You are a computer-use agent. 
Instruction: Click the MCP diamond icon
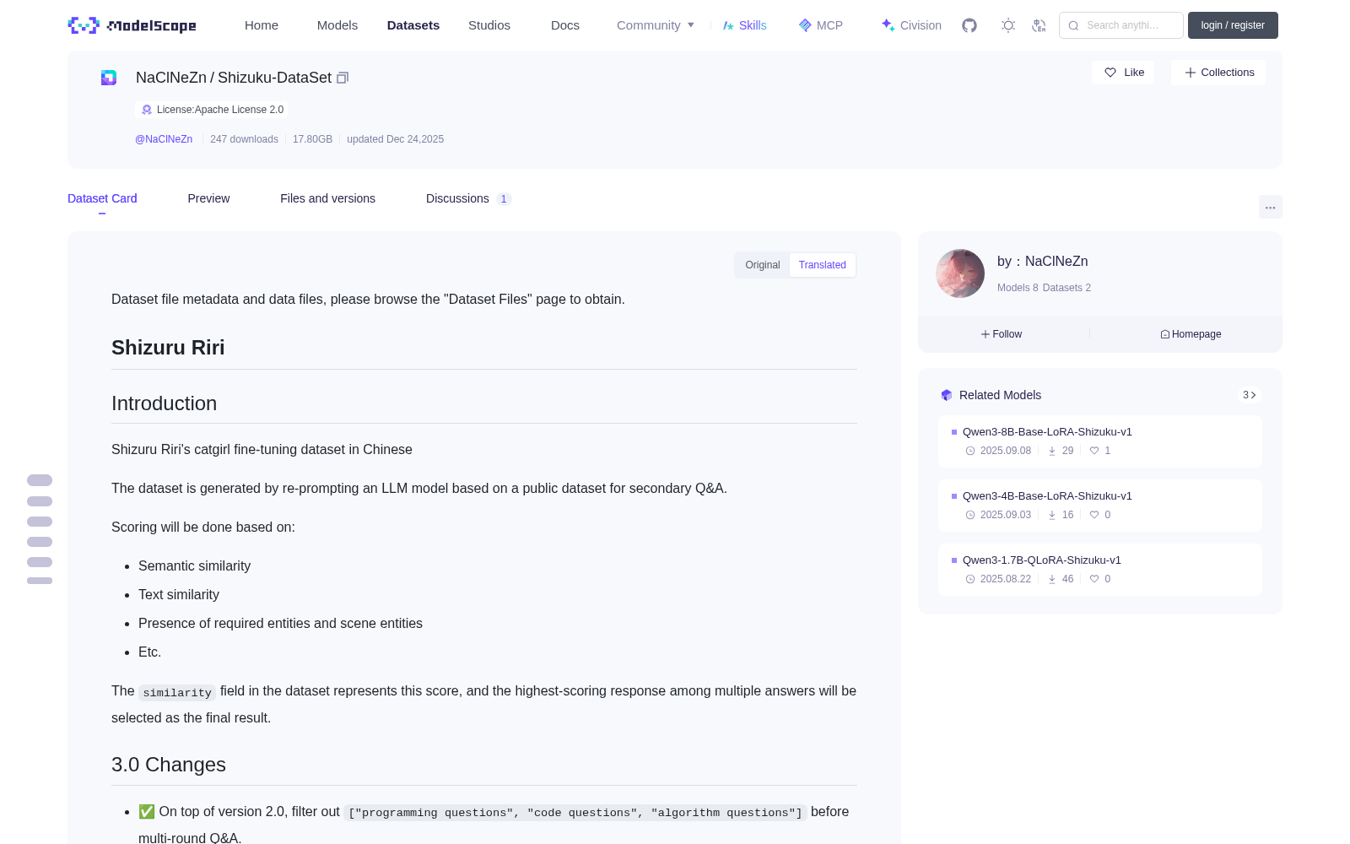tap(805, 25)
